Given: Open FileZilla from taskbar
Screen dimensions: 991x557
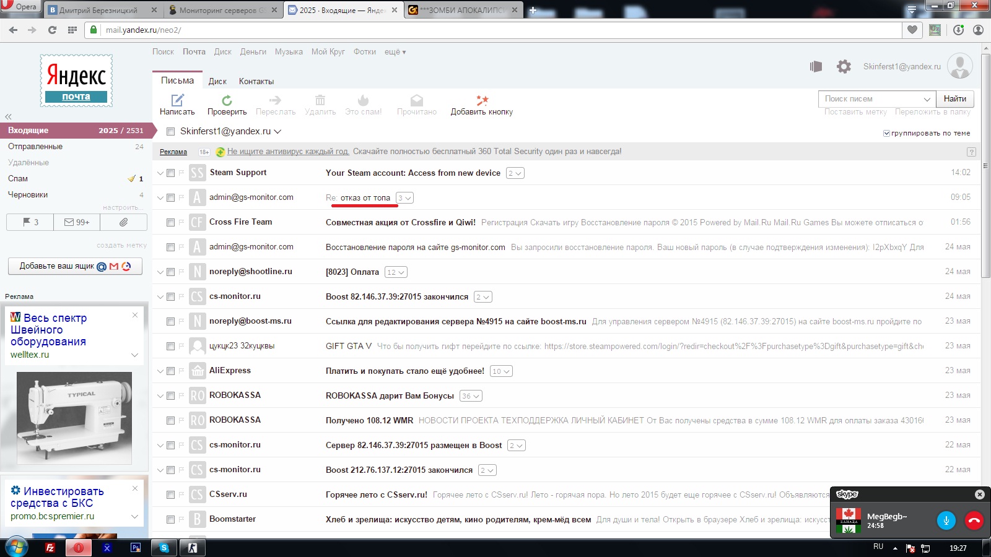Looking at the screenshot, I should (50, 548).
